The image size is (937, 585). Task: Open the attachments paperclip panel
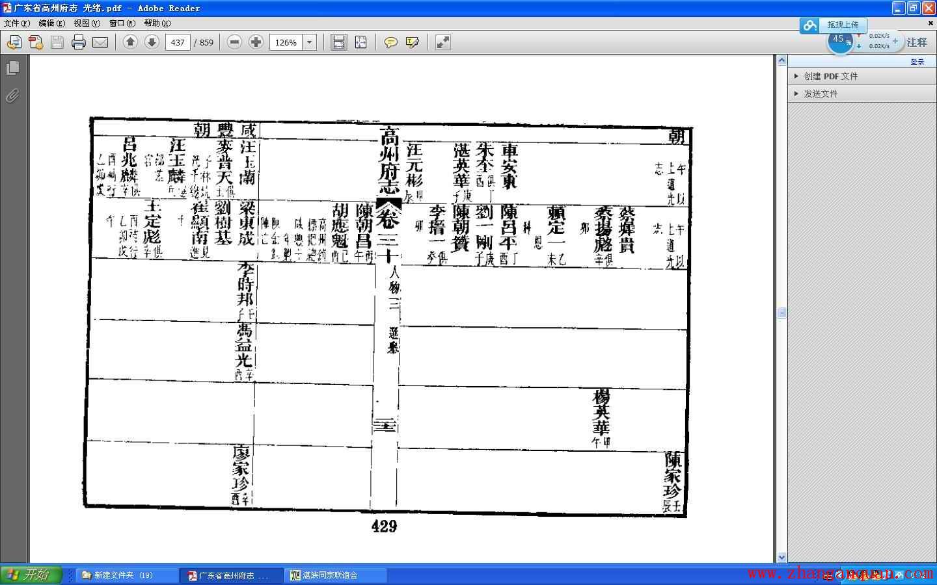tap(12, 96)
